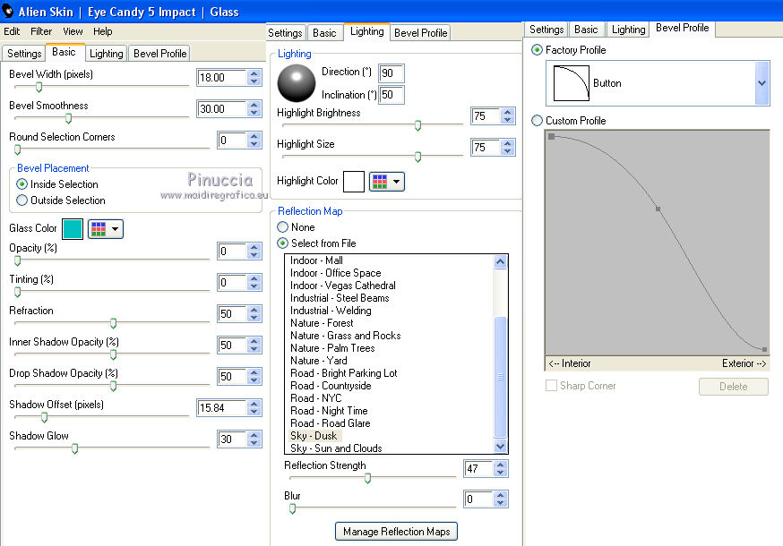Click the Alien Skin logo icon in title bar
The width and height of the screenshot is (783, 546).
coord(8,11)
